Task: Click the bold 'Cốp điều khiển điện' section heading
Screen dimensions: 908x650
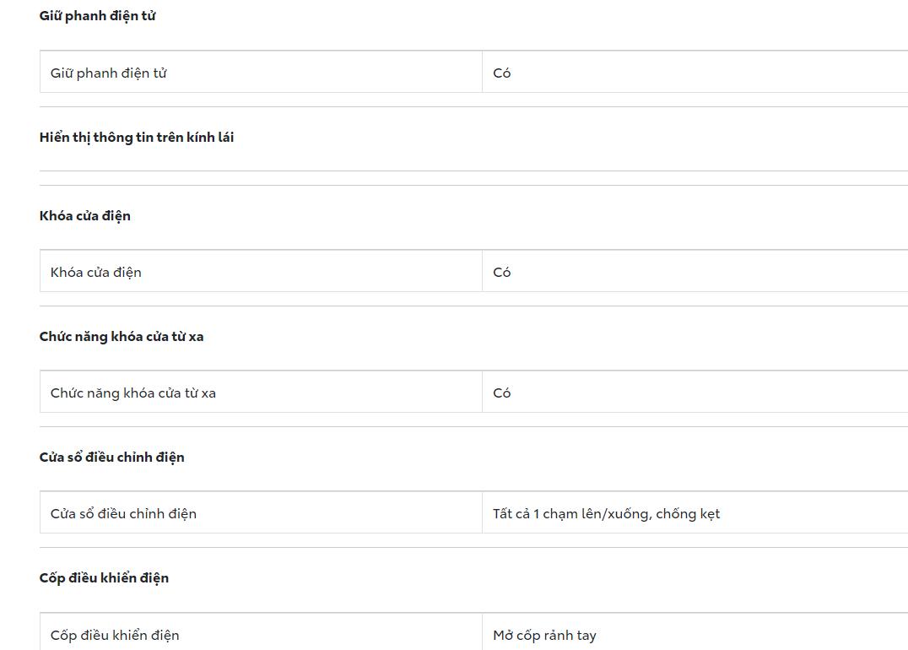Action: (x=104, y=578)
